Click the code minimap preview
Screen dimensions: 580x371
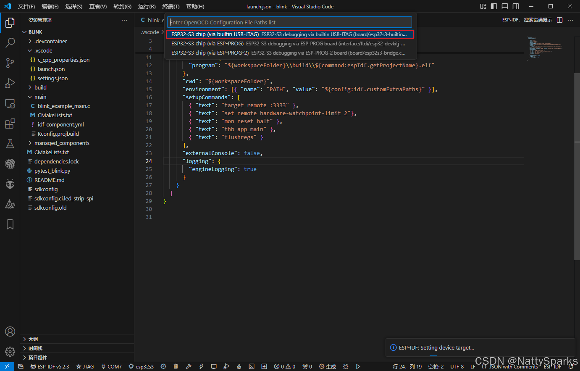[544, 48]
